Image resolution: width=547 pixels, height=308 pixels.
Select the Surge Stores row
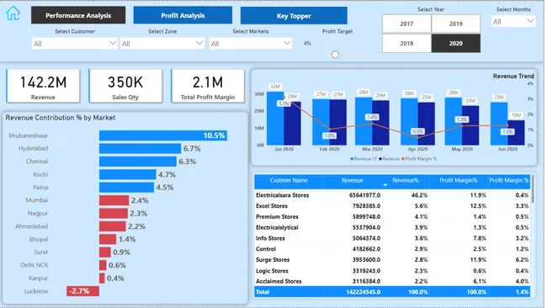392,260
